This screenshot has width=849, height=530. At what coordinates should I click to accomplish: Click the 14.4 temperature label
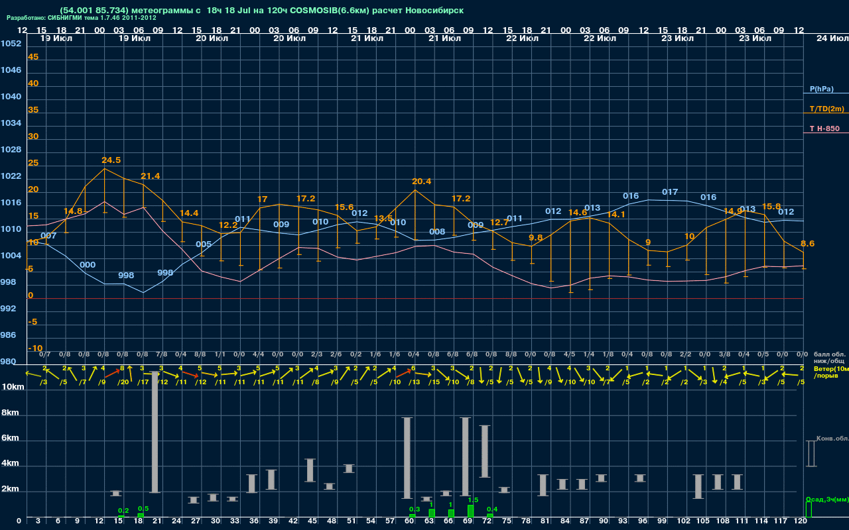(189, 213)
